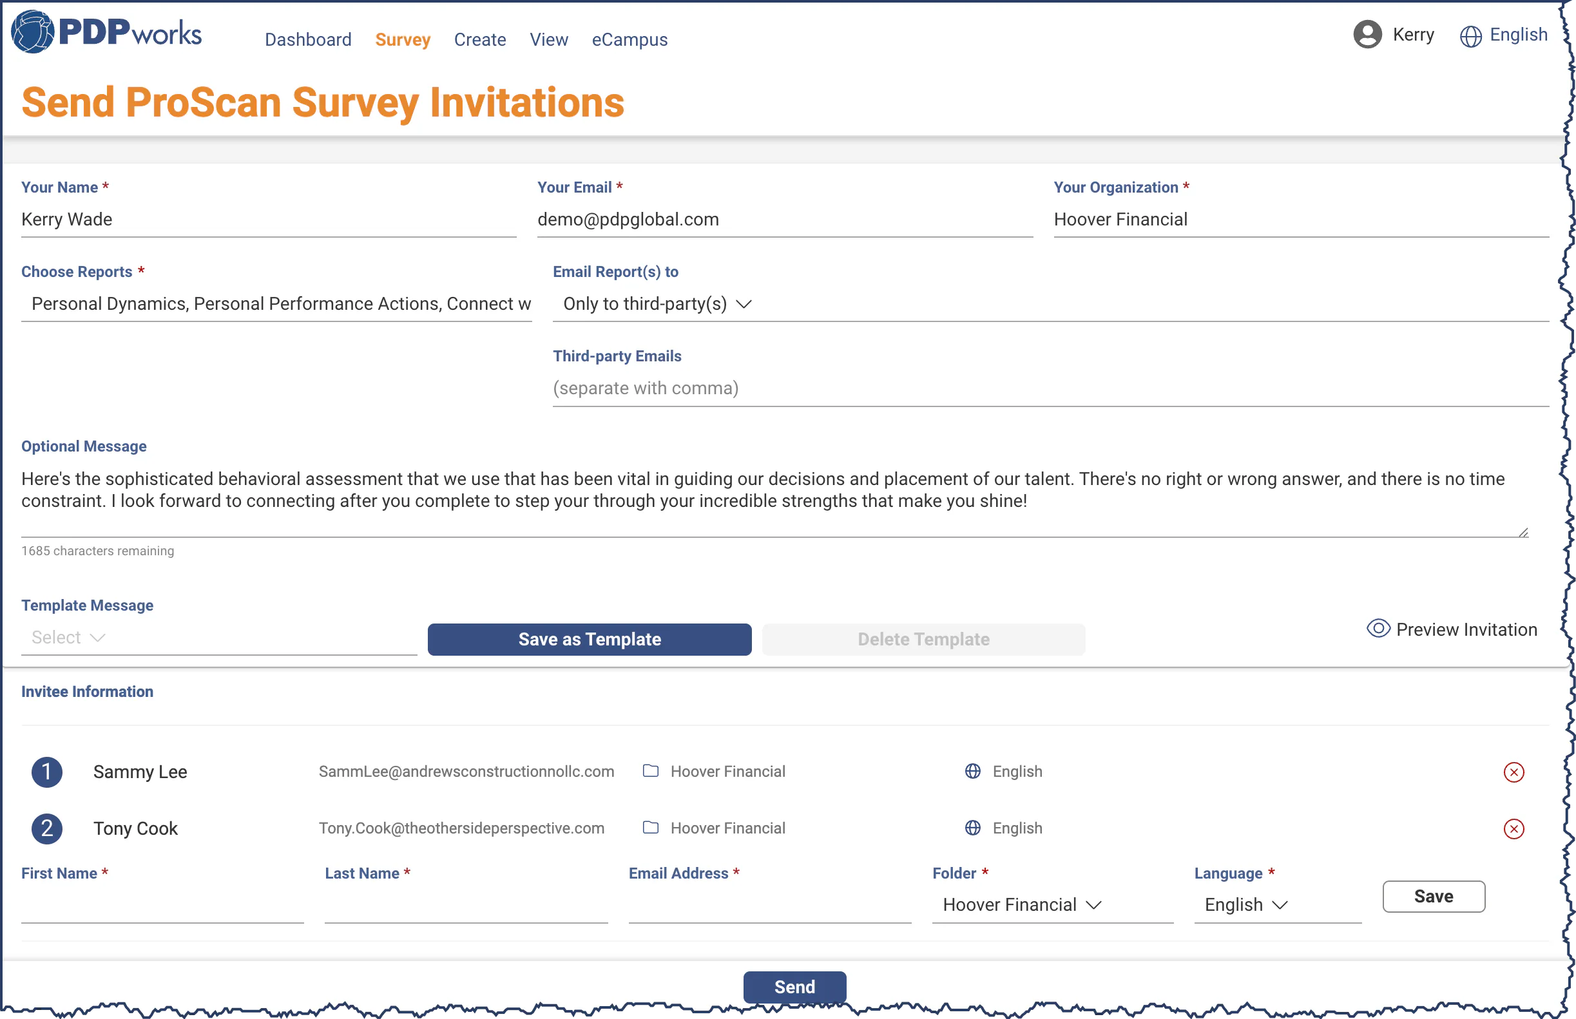Click the globe icon beside English in header
The width and height of the screenshot is (1576, 1019).
pos(1470,35)
